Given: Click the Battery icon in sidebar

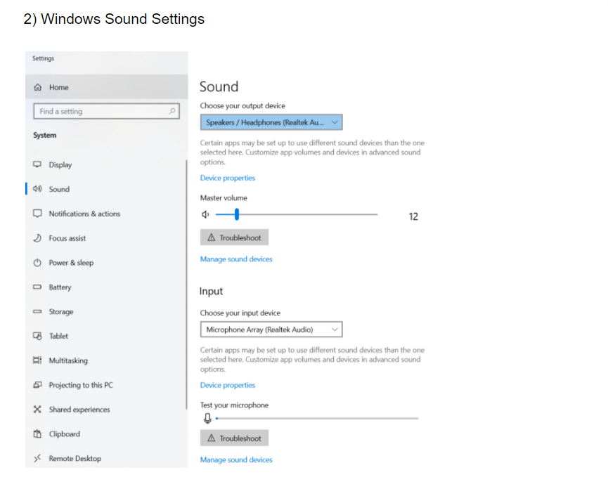Looking at the screenshot, I should click(38, 287).
